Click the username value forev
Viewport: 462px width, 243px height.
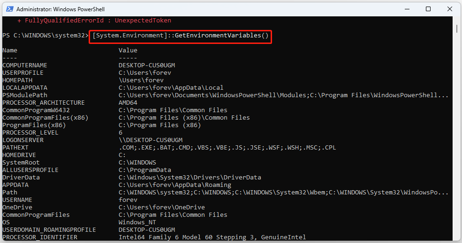pyautogui.click(x=128, y=200)
